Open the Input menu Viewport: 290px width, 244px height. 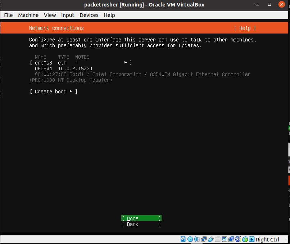[68, 15]
